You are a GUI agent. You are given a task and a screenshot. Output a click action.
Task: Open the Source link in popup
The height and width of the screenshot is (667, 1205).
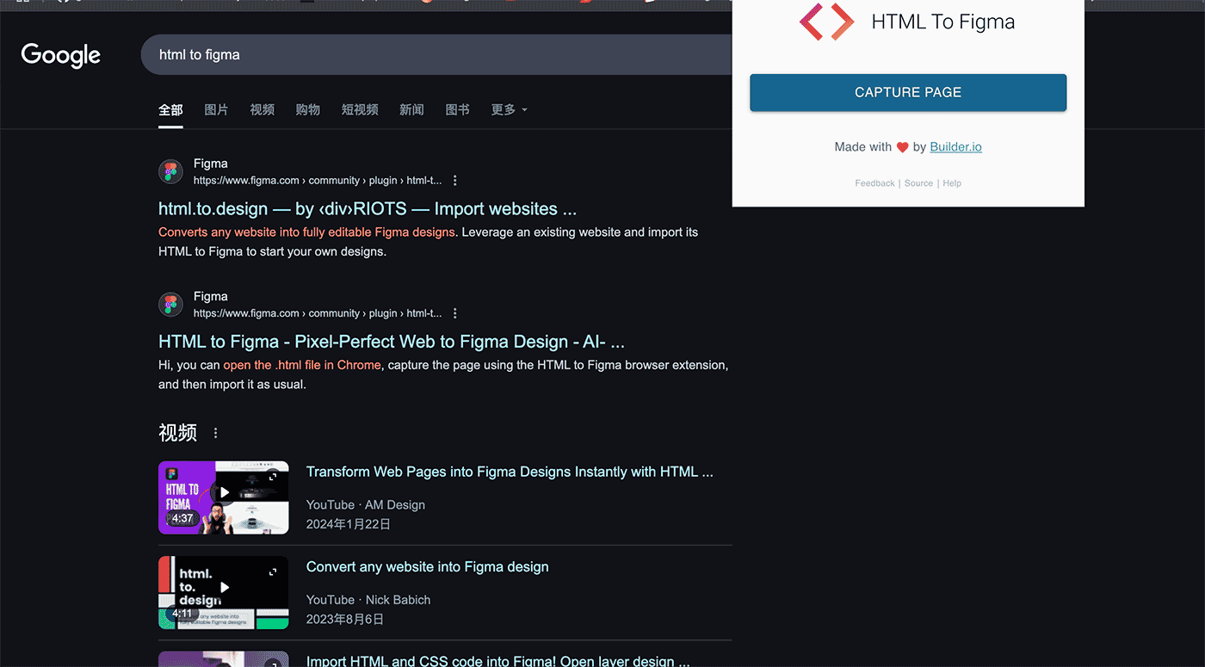point(918,183)
